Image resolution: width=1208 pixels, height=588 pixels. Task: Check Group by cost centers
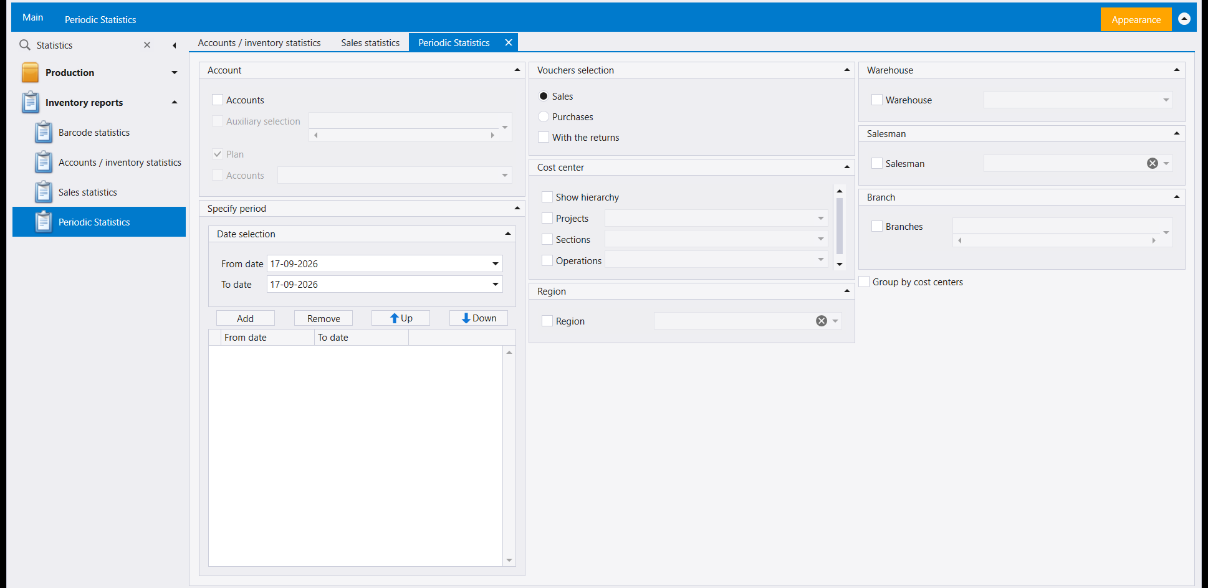[x=864, y=282]
